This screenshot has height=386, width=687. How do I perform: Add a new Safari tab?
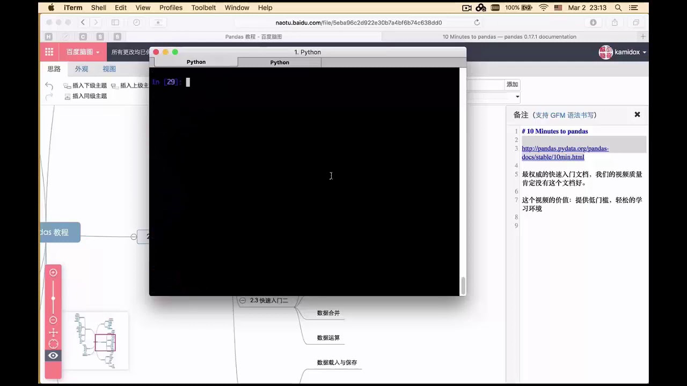(643, 36)
